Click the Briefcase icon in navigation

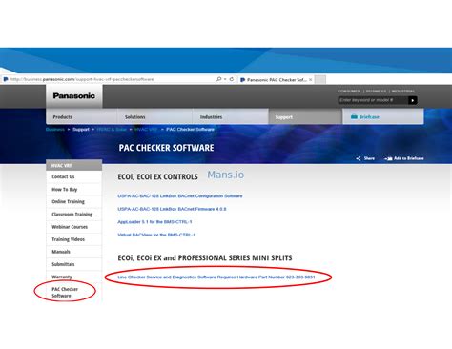(354, 116)
